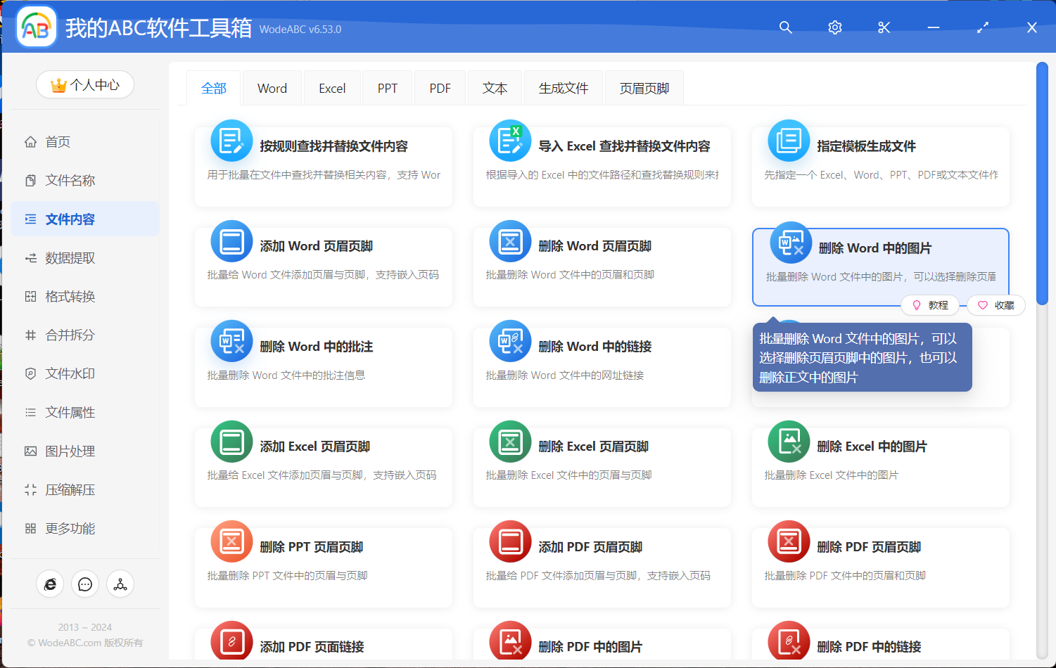This screenshot has height=668, width=1056.
Task: Click the 添加 Excel 页眉页脚 tool icon
Action: click(x=231, y=441)
